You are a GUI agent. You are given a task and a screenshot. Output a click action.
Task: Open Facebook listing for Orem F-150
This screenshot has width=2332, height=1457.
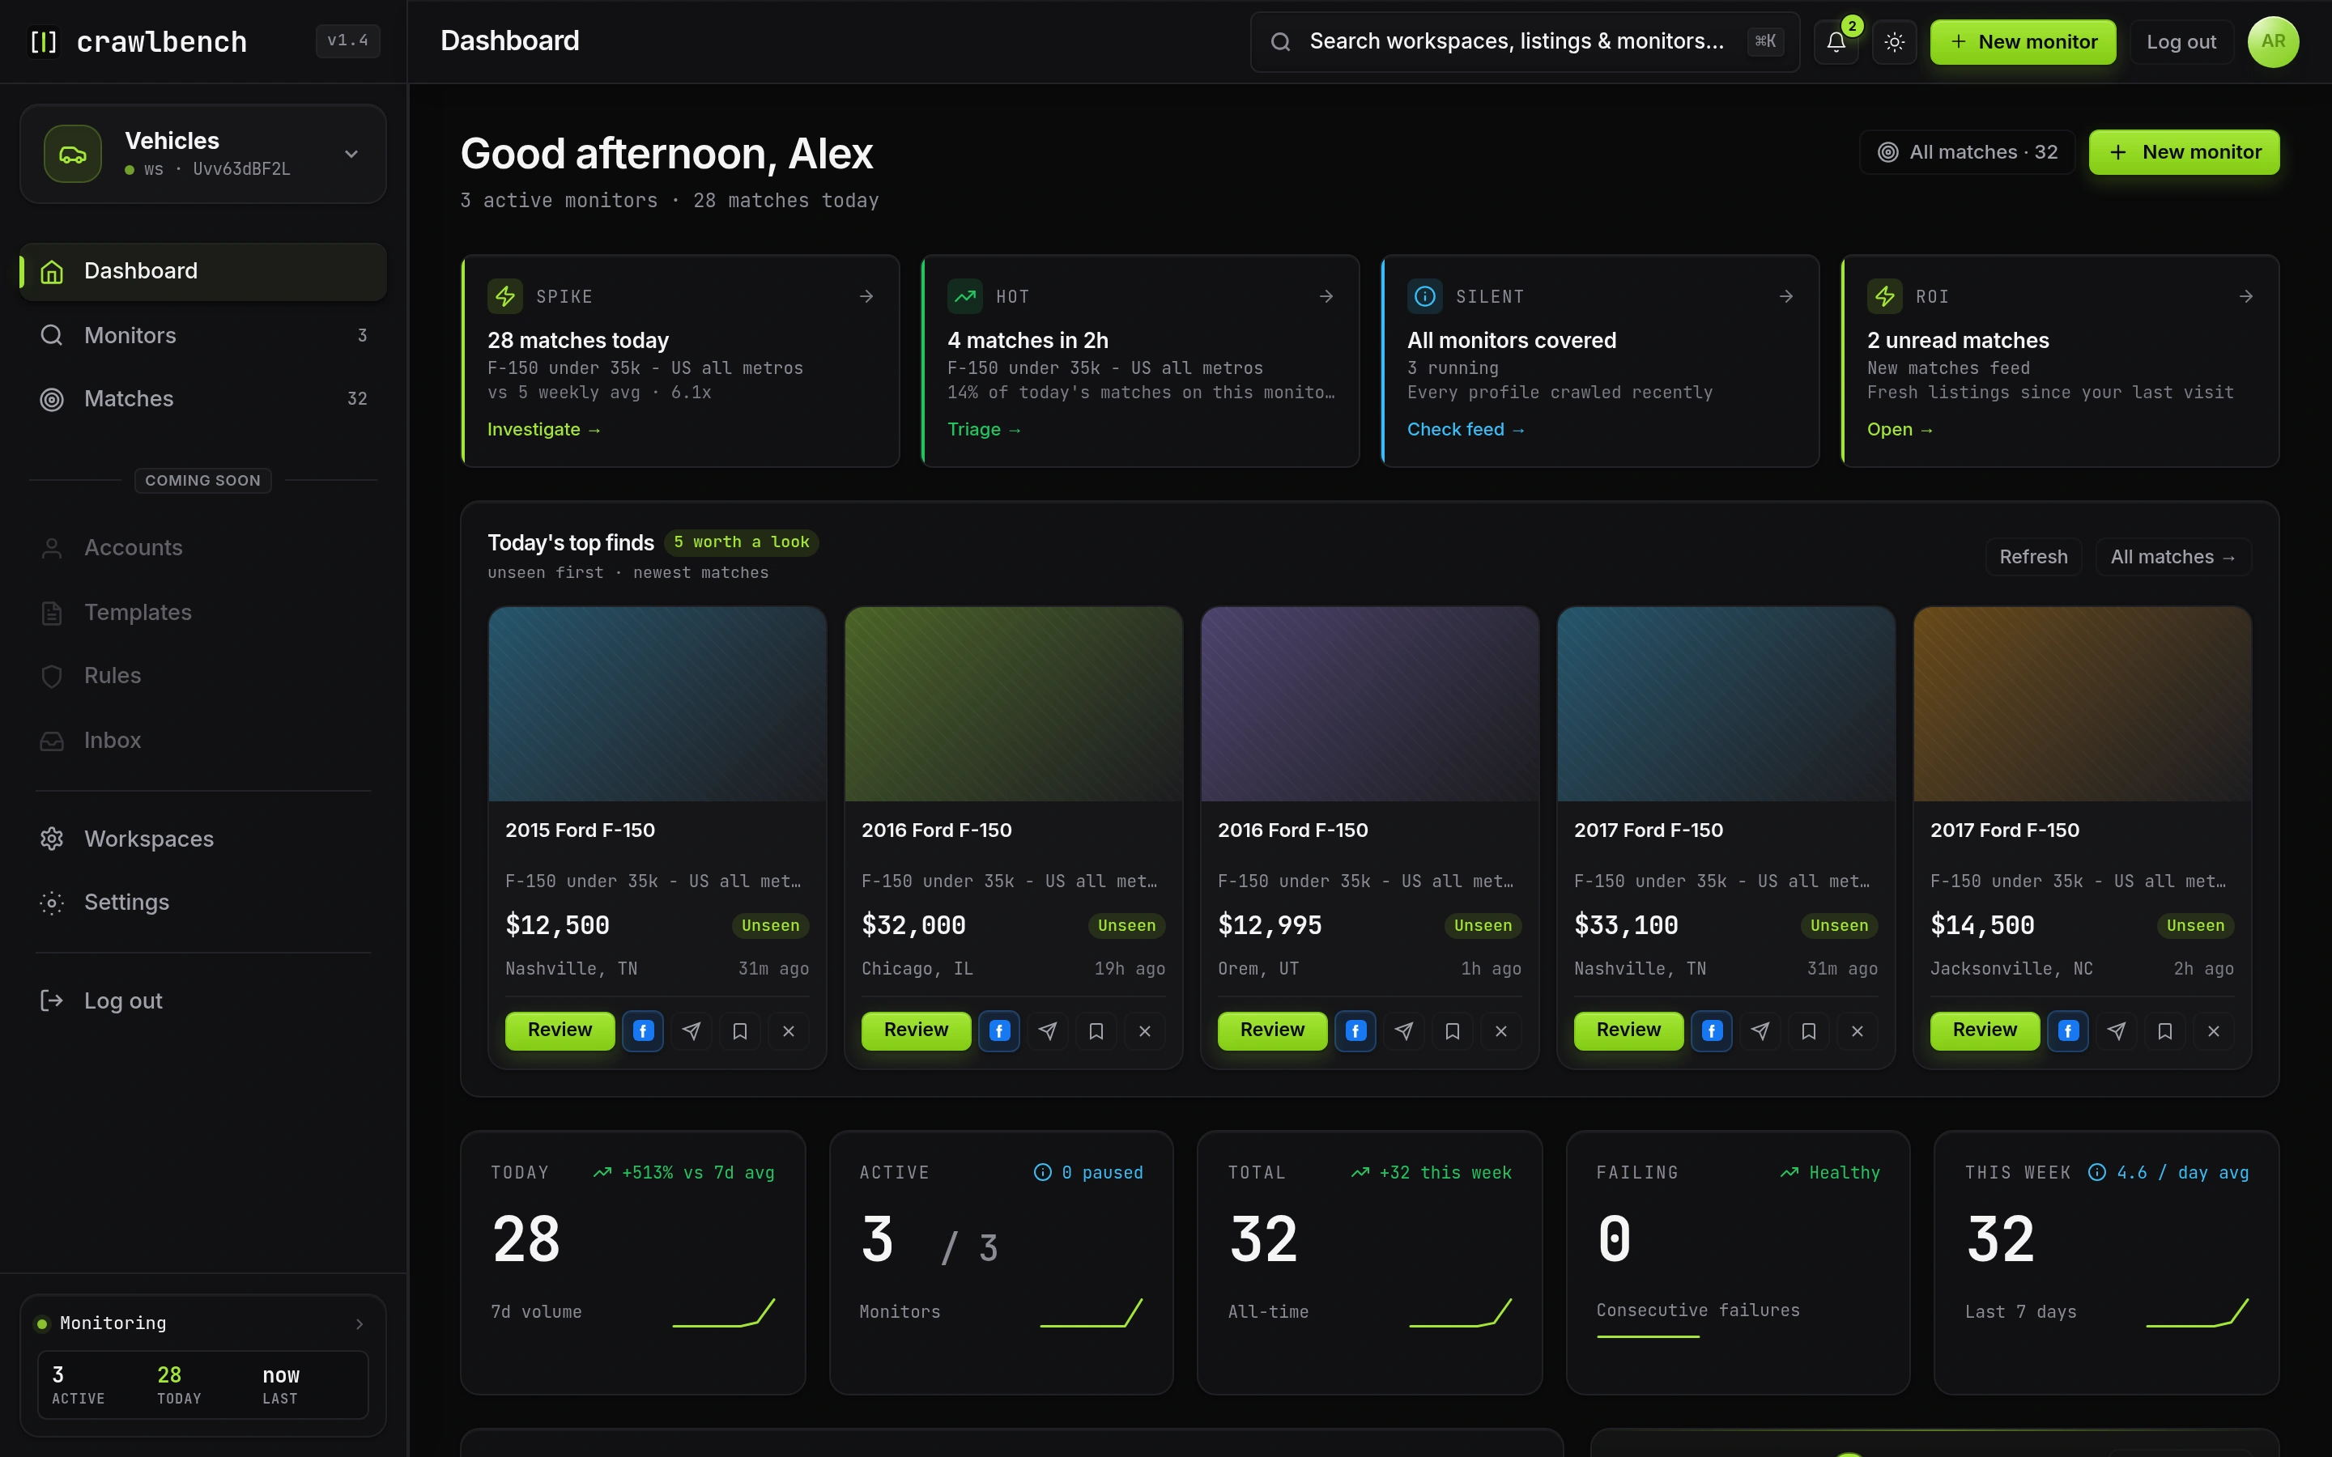1355,1031
